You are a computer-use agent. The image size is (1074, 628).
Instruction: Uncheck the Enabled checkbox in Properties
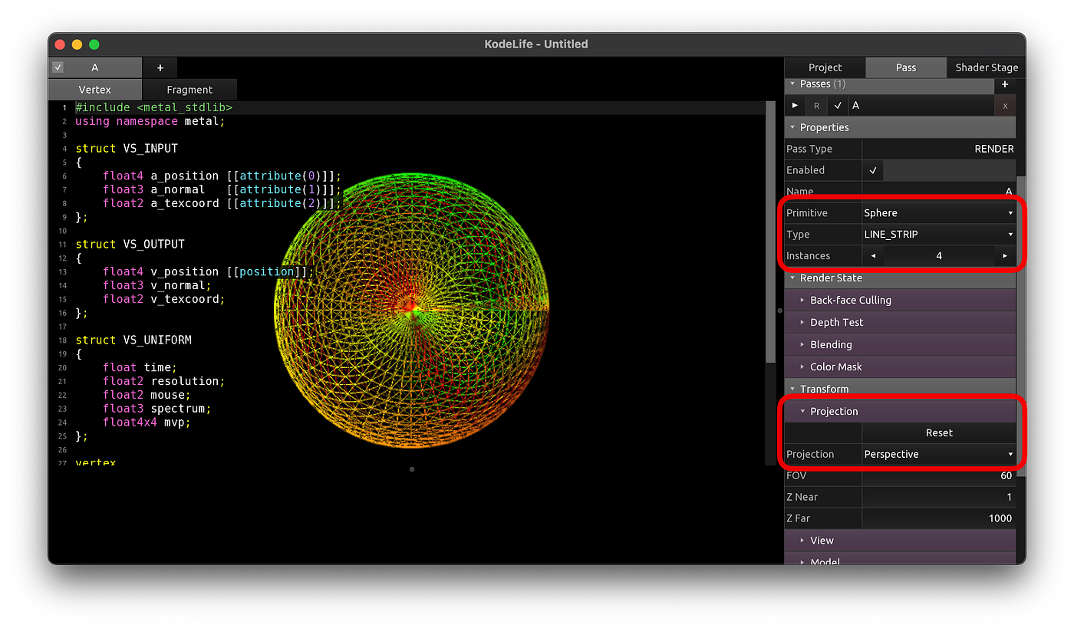point(873,169)
